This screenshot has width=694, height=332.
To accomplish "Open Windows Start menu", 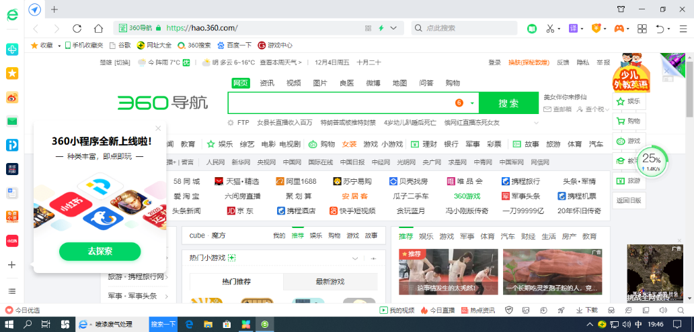I will pos(9,325).
